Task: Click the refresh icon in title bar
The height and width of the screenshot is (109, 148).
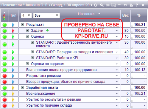Action: click(x=96, y=5)
